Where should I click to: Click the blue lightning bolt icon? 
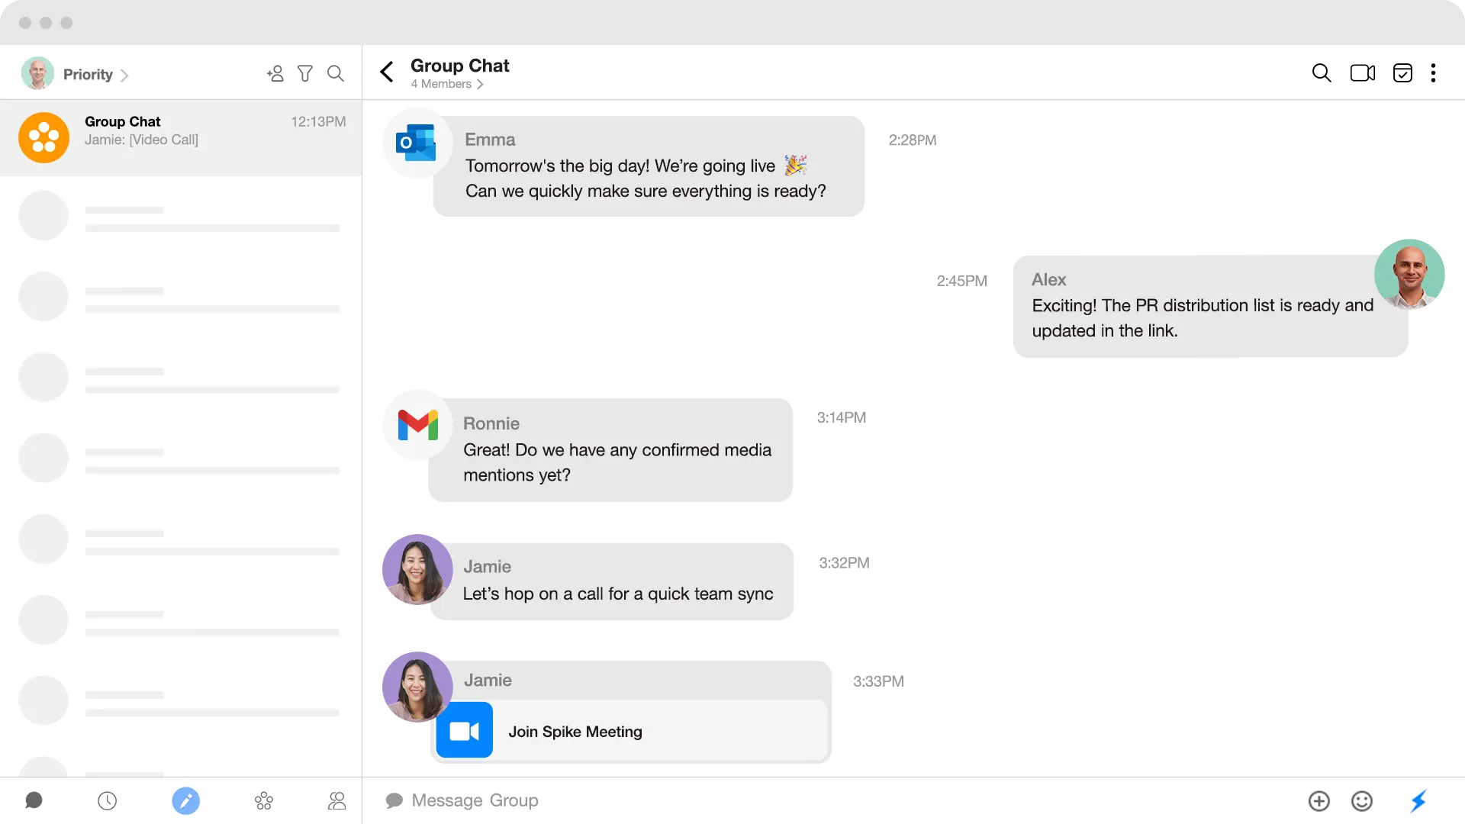click(1418, 800)
